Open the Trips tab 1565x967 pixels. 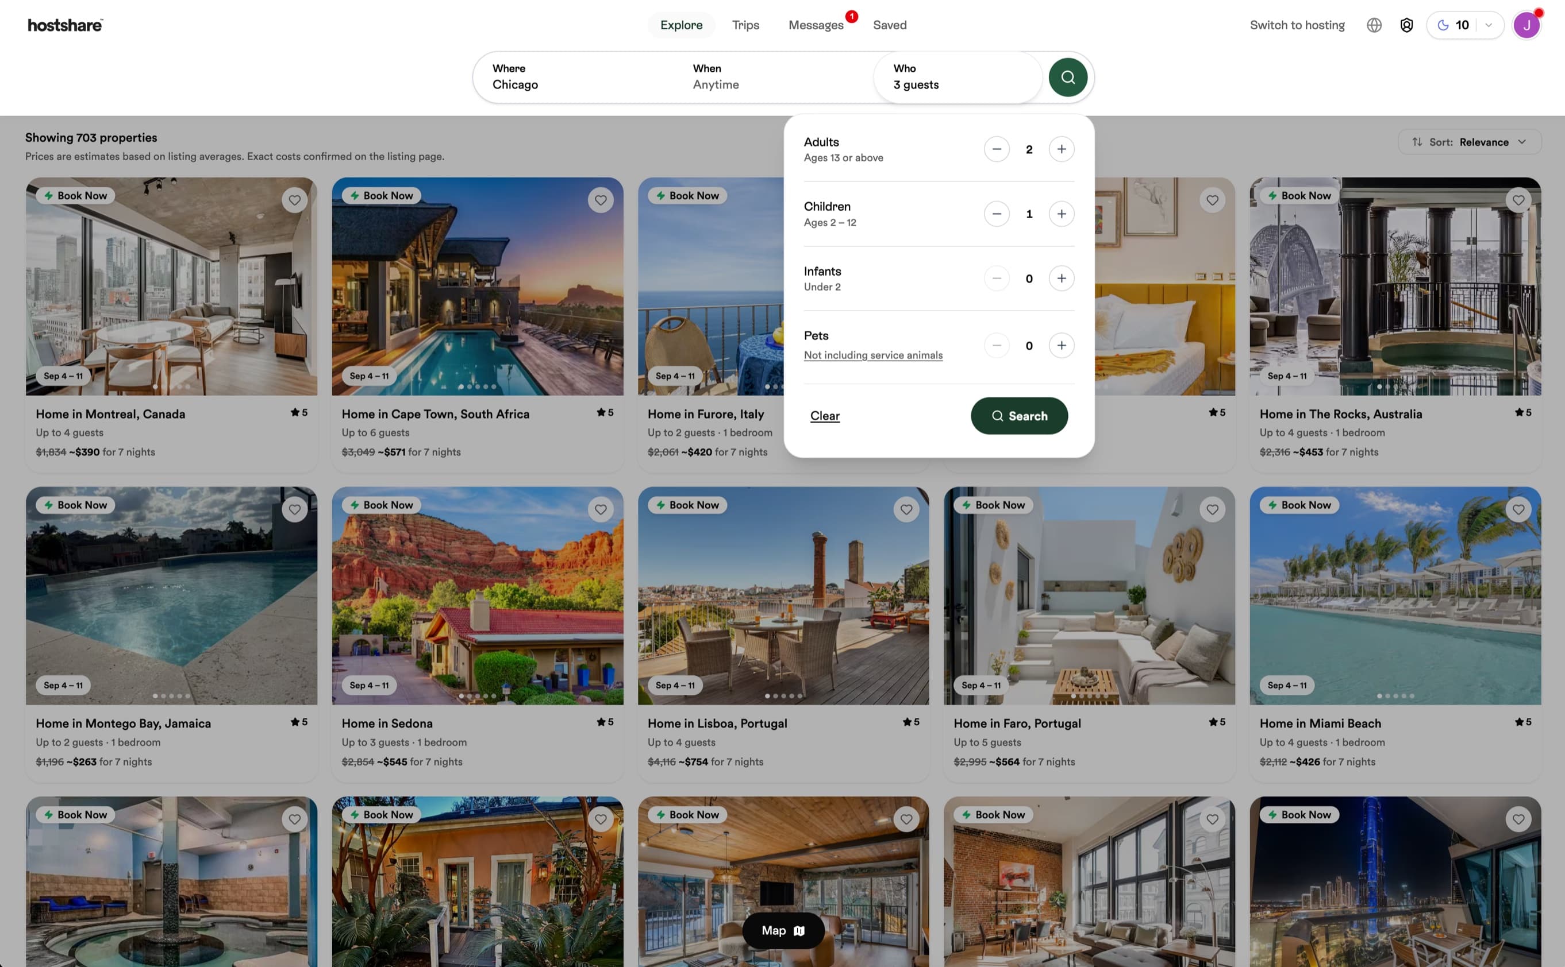point(745,25)
